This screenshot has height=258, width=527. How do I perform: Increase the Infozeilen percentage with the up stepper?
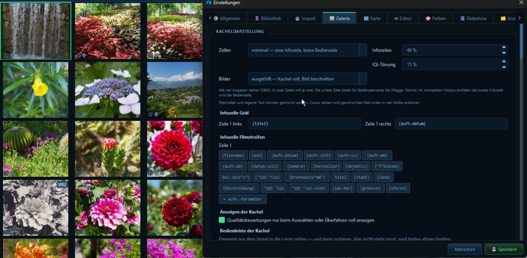tap(504, 48)
